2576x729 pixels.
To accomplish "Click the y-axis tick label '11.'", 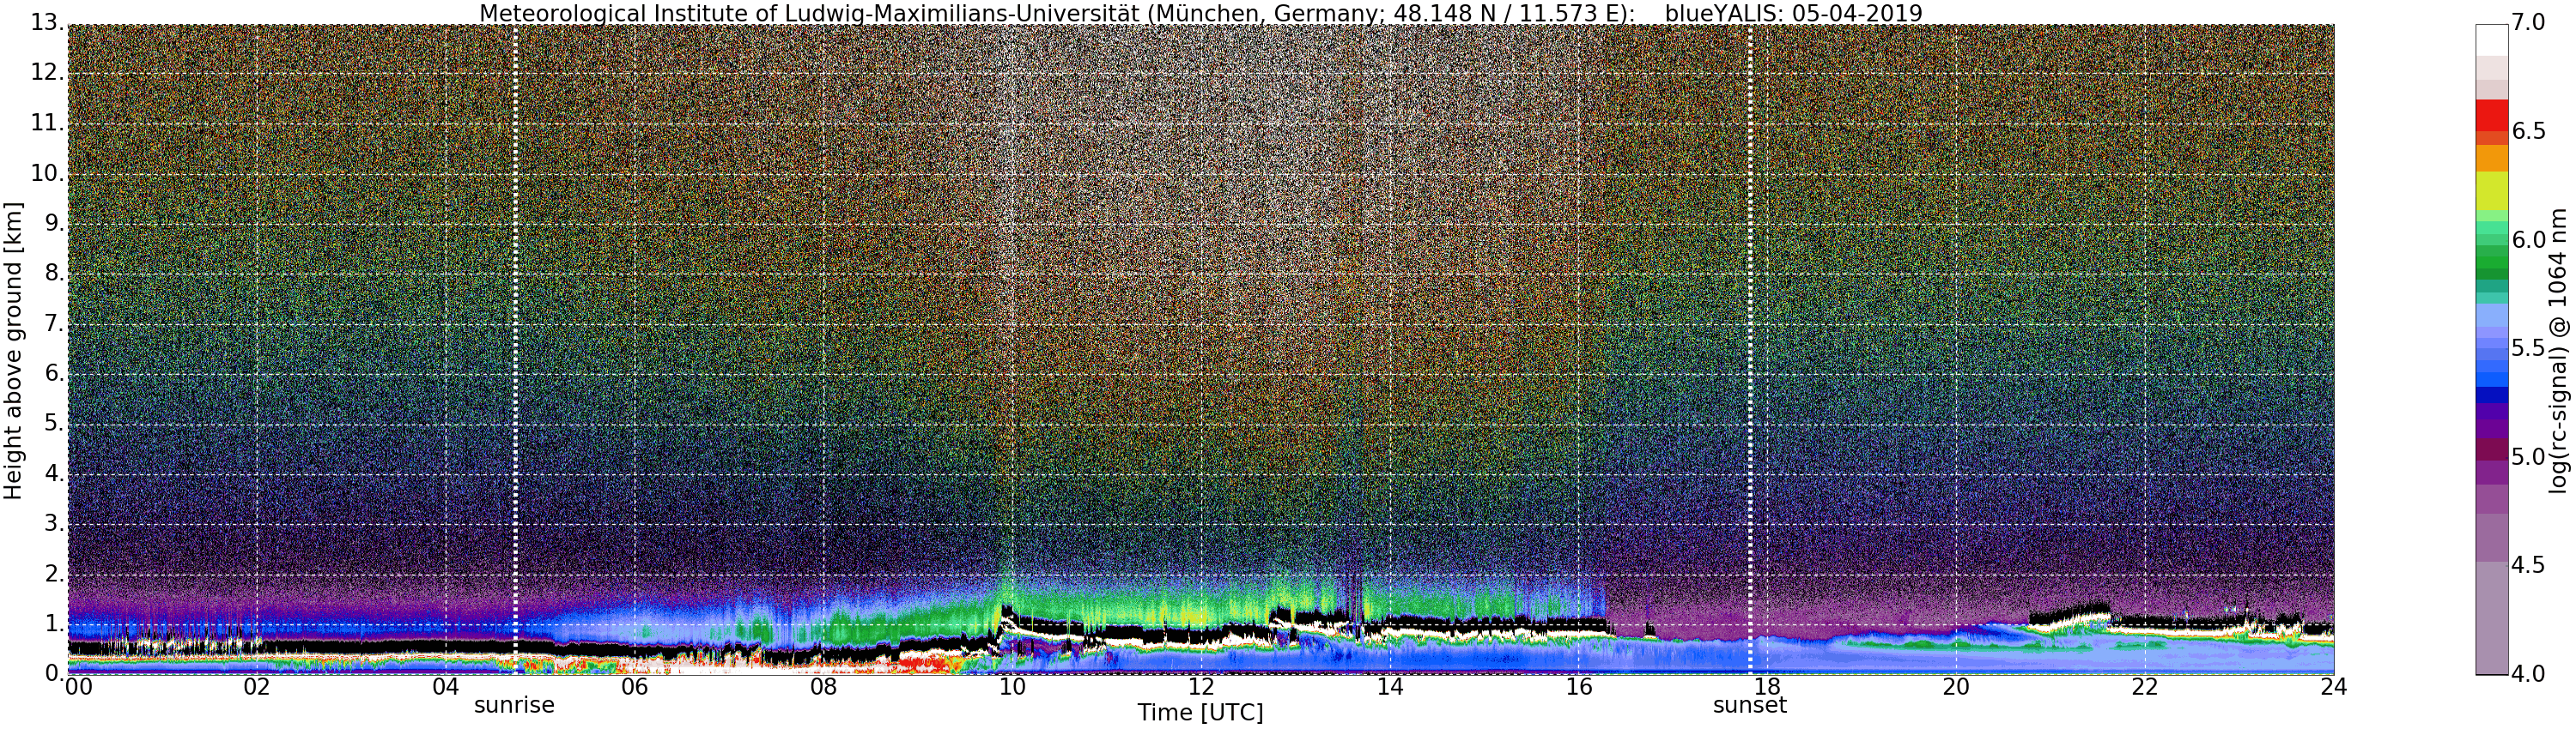I will click(47, 123).
